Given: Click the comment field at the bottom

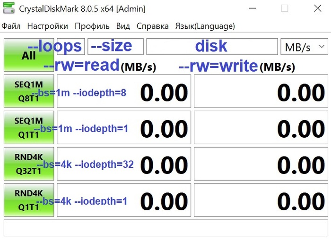Looking at the screenshot, I should (x=166, y=228).
